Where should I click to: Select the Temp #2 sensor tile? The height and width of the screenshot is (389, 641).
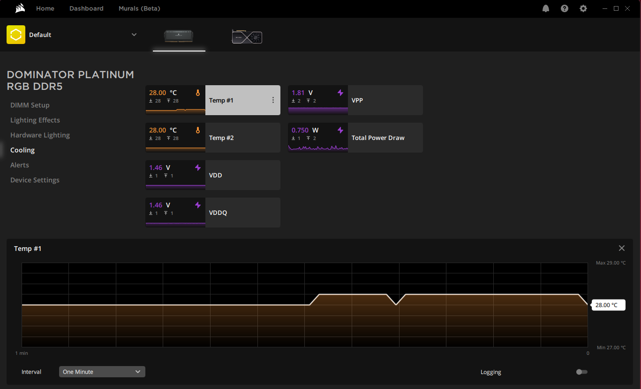[x=213, y=138]
